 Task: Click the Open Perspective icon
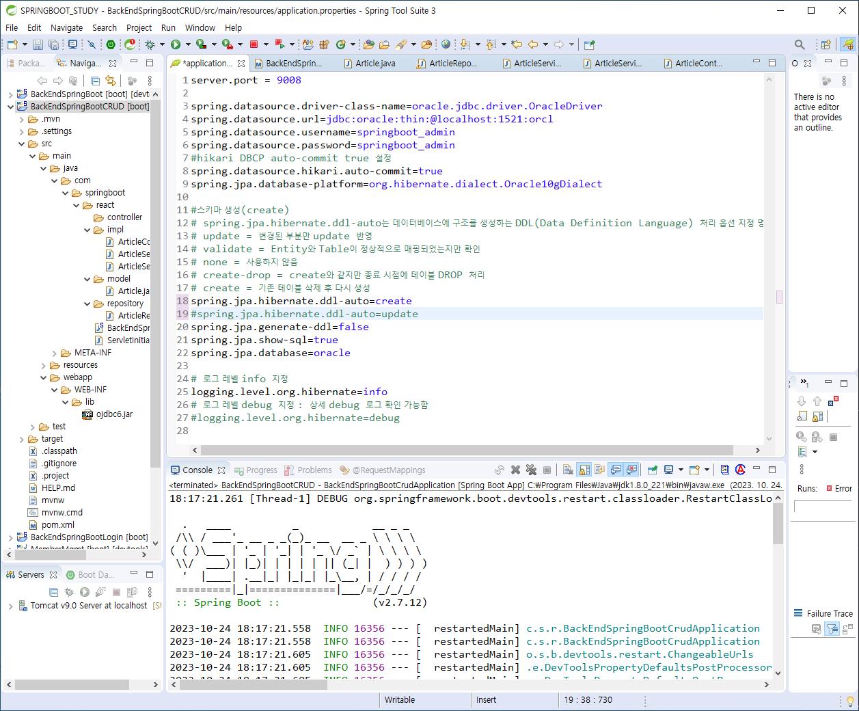coord(826,44)
